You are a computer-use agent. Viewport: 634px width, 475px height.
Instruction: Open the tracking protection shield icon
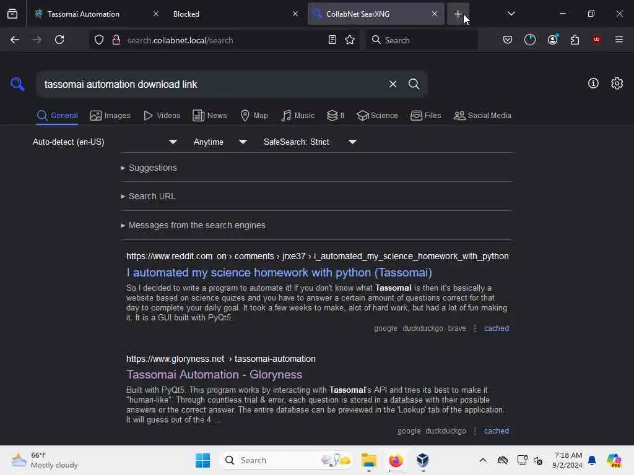(99, 40)
